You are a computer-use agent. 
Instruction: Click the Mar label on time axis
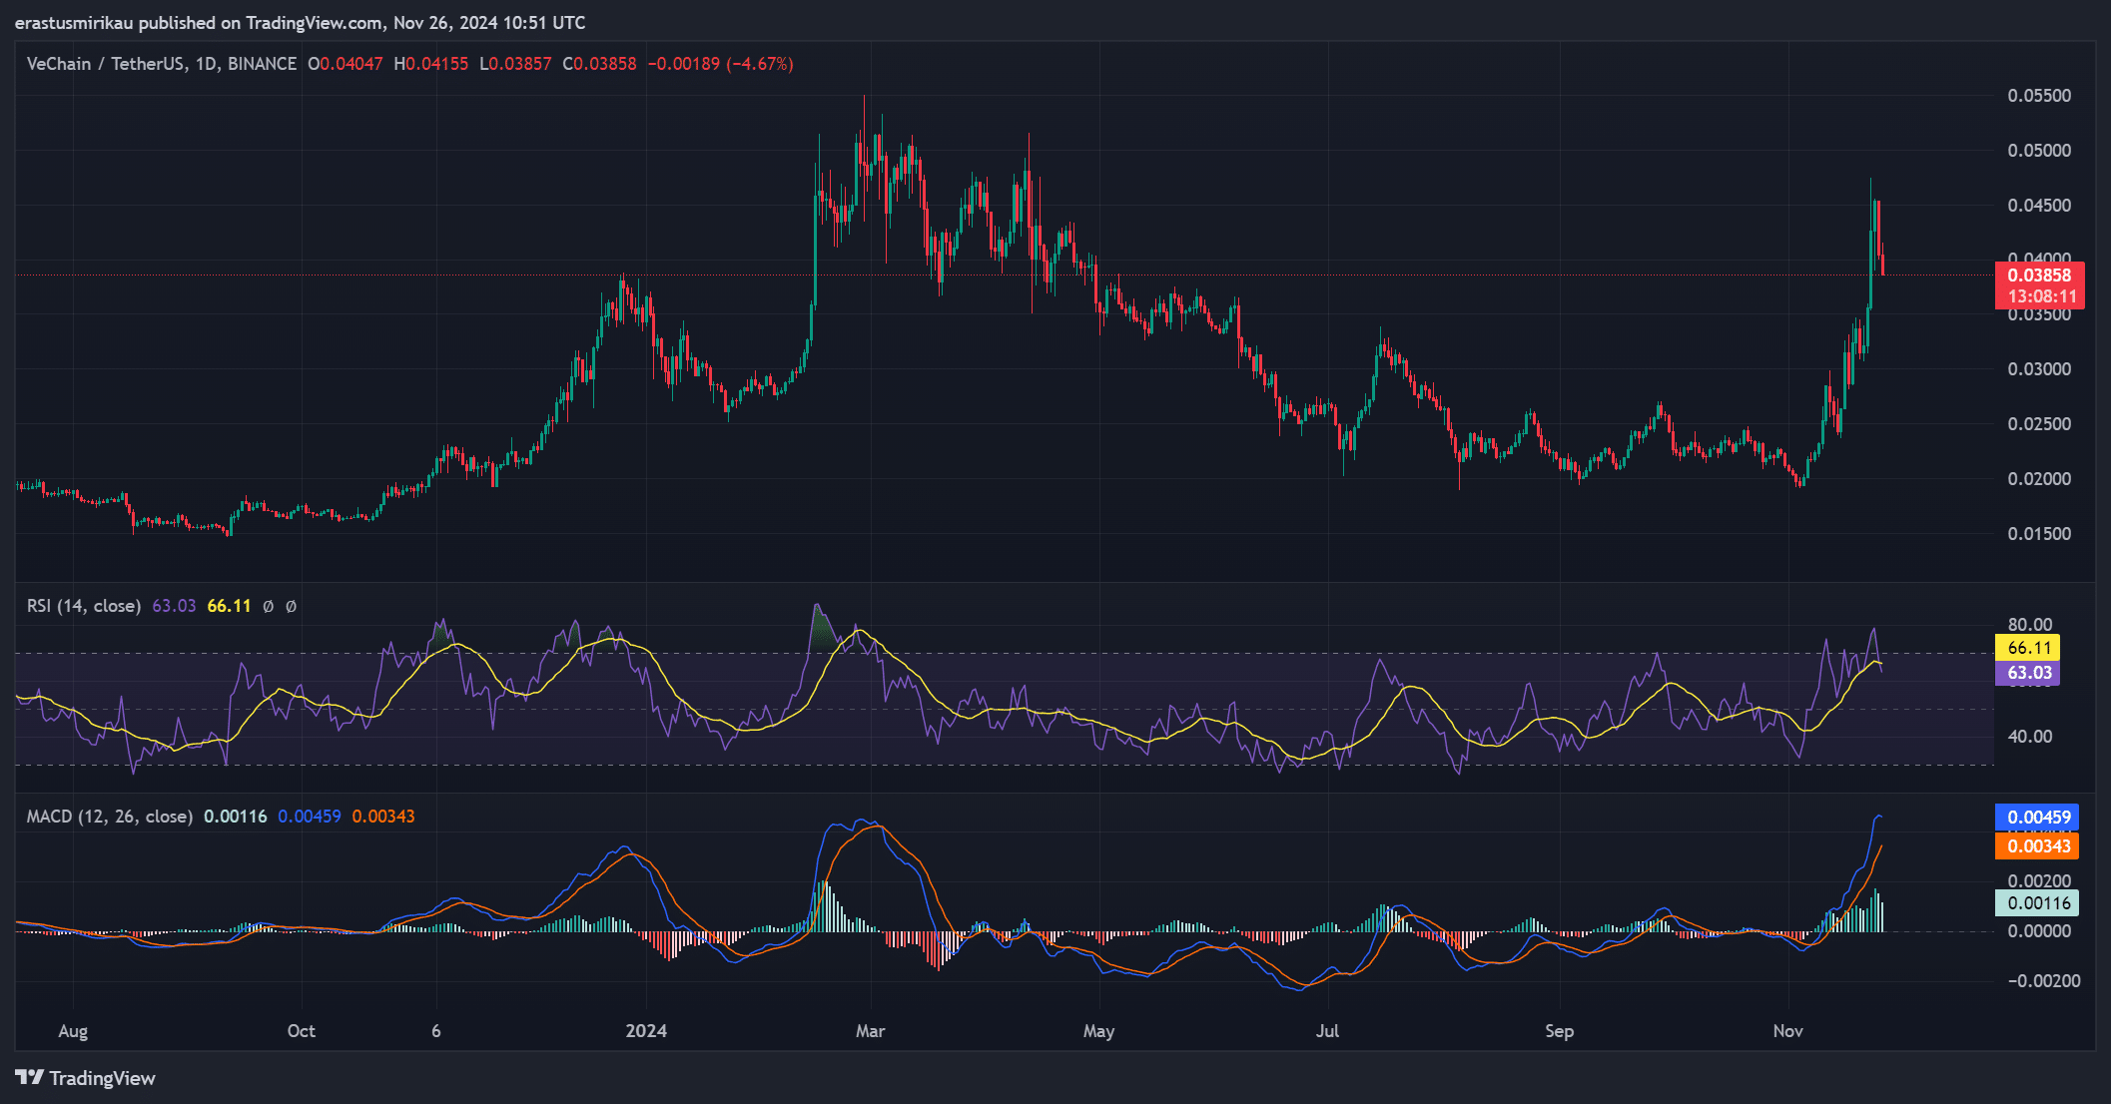871,1031
